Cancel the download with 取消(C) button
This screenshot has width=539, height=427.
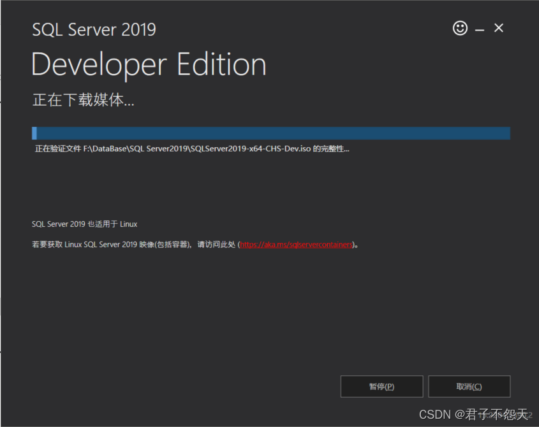469,386
